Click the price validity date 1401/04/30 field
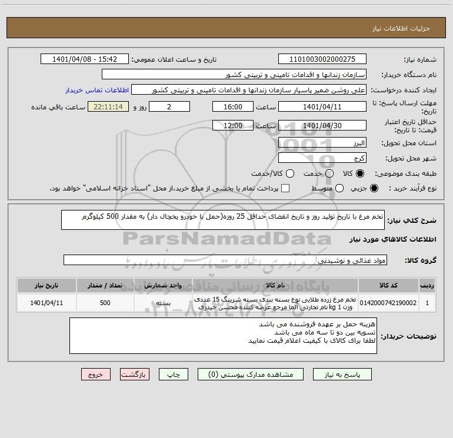 tap(322, 125)
